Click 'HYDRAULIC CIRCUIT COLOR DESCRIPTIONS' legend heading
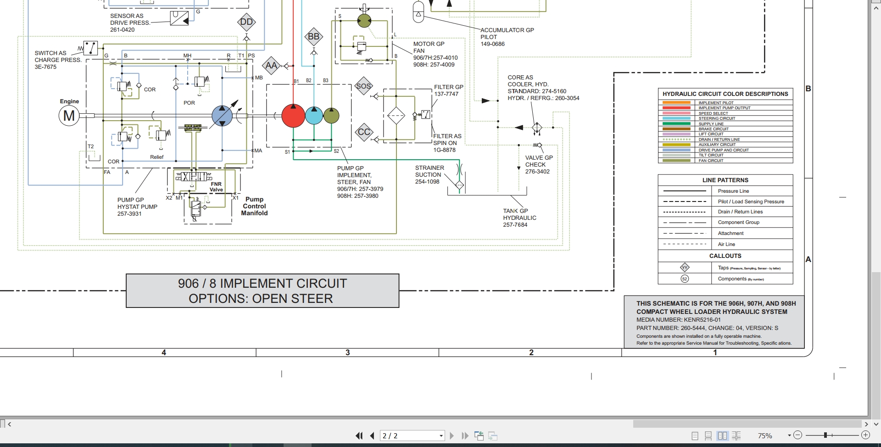This screenshot has width=881, height=447. click(x=725, y=94)
